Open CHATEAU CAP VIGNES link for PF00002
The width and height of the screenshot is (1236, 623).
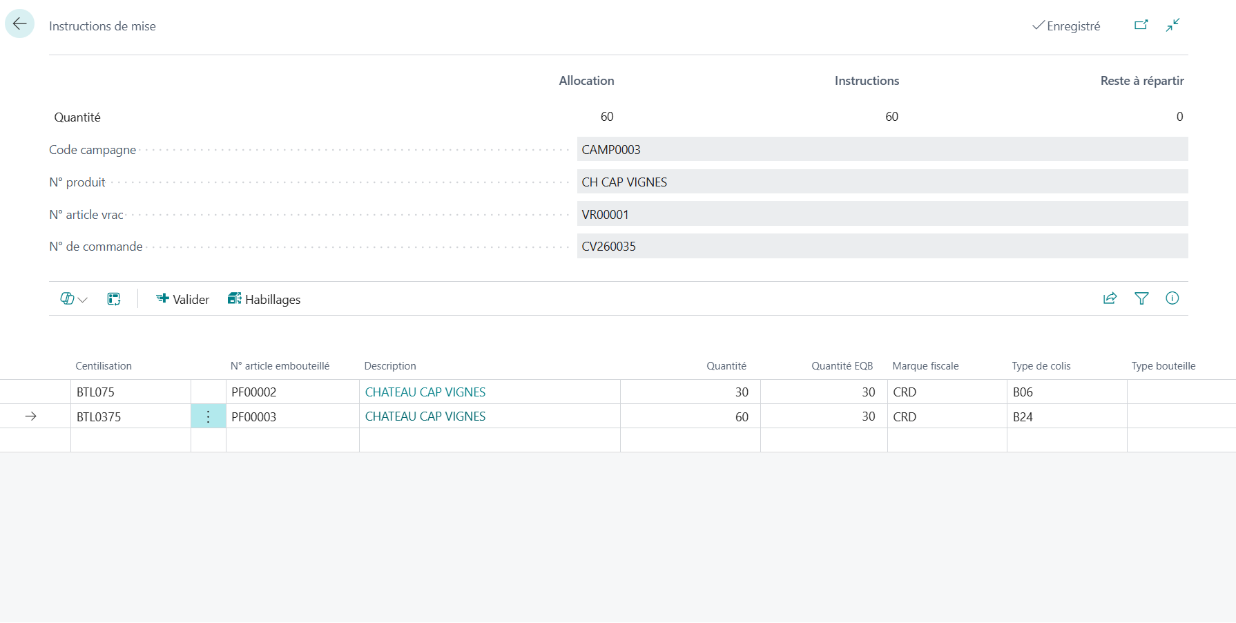[x=425, y=392]
